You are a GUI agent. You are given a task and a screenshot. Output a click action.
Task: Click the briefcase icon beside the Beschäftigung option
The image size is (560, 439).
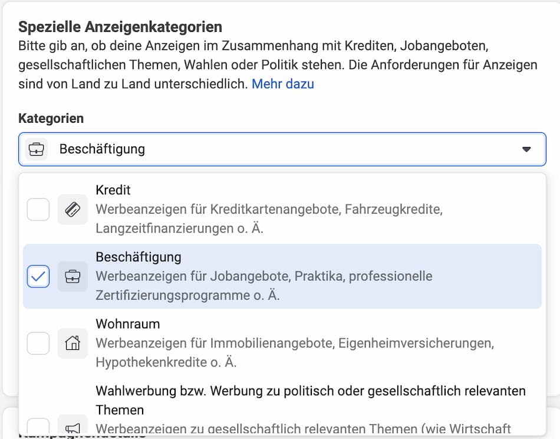(73, 276)
